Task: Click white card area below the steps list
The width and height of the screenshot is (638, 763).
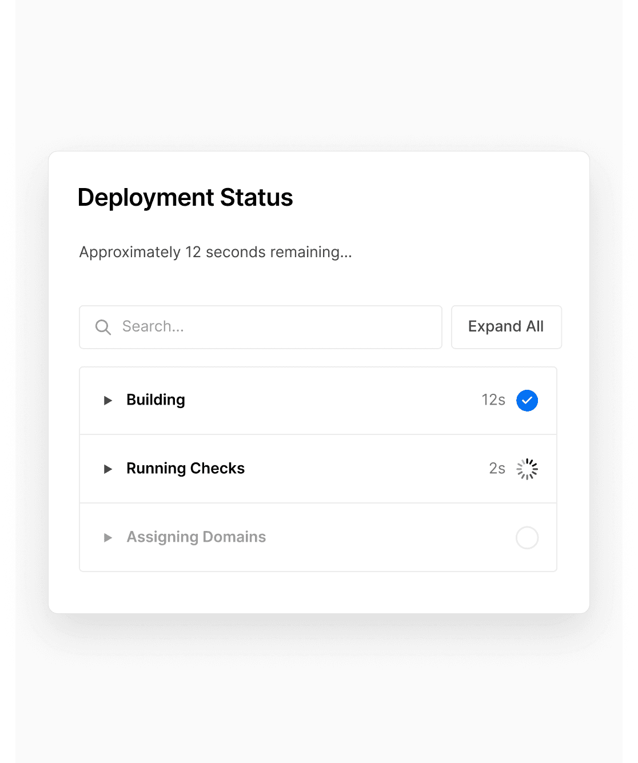Action: [318, 592]
